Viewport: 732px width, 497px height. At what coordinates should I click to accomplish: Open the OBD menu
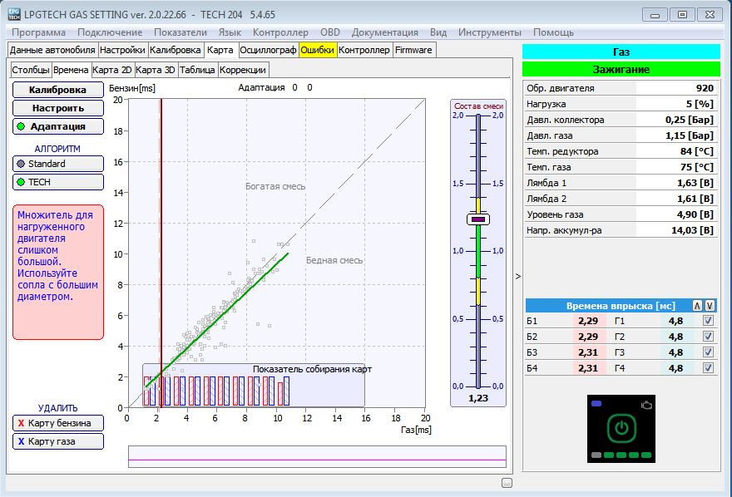[330, 32]
